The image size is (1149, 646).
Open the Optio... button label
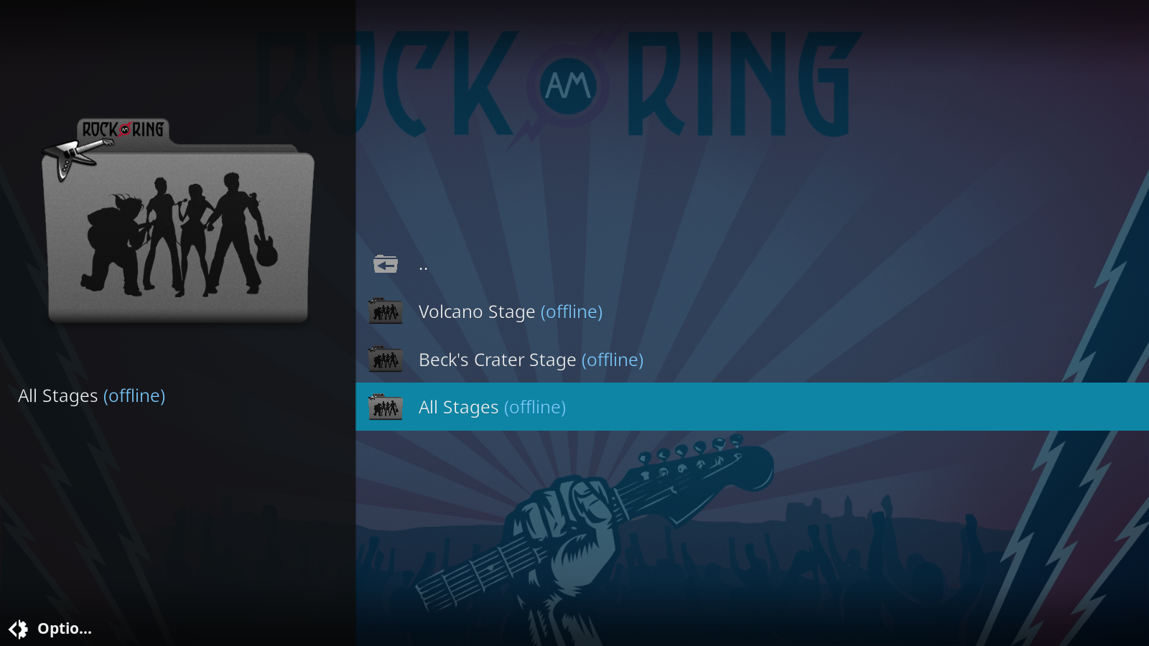pos(65,629)
